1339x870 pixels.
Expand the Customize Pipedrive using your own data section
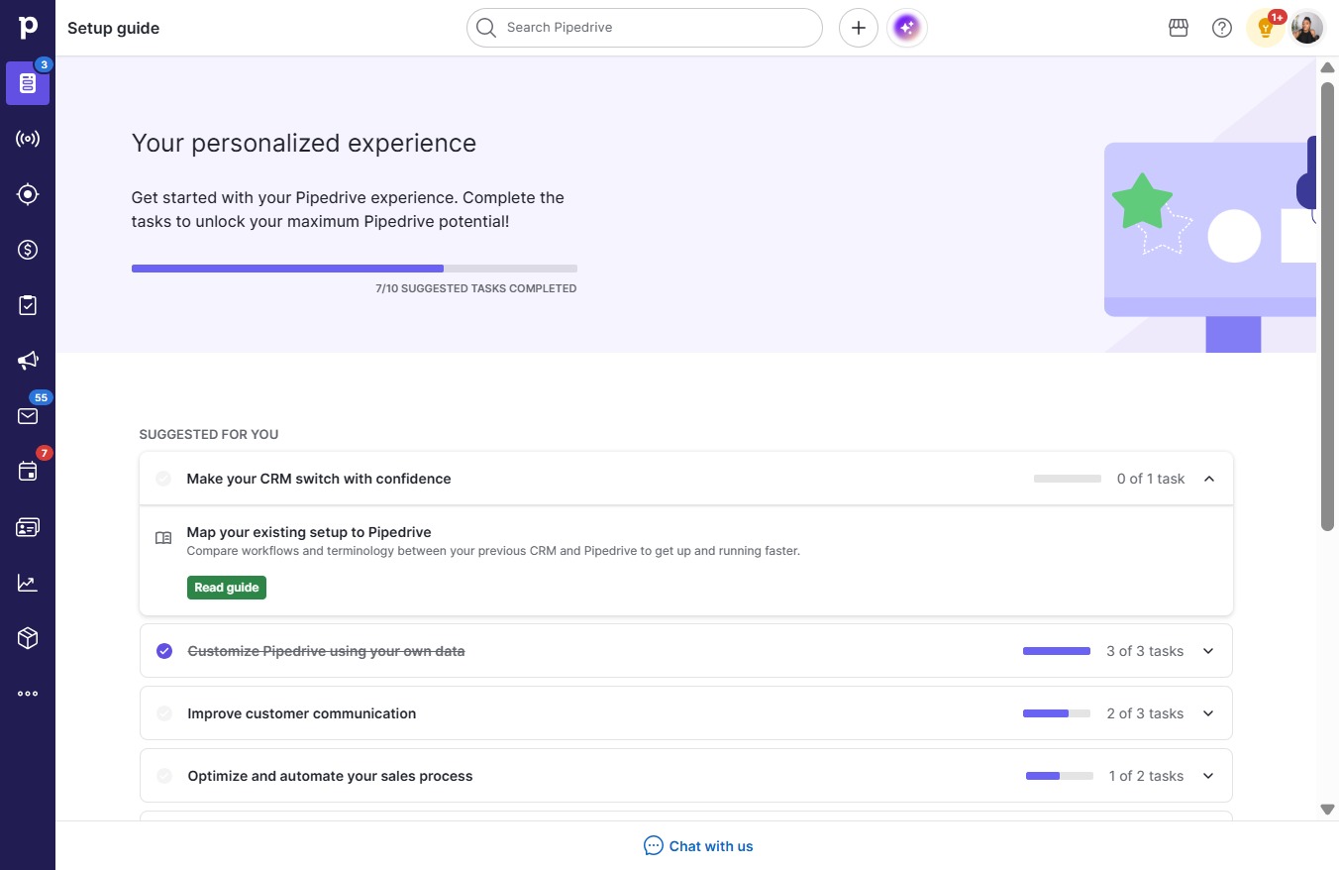(1208, 651)
